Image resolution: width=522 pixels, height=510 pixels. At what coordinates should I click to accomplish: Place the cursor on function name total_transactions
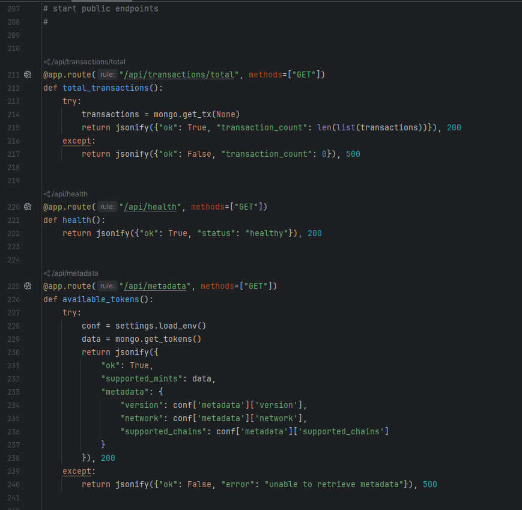[106, 88]
